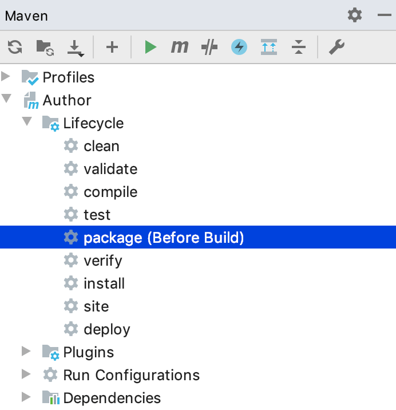Click the Profiles folder checkmark icon

(x=30, y=77)
